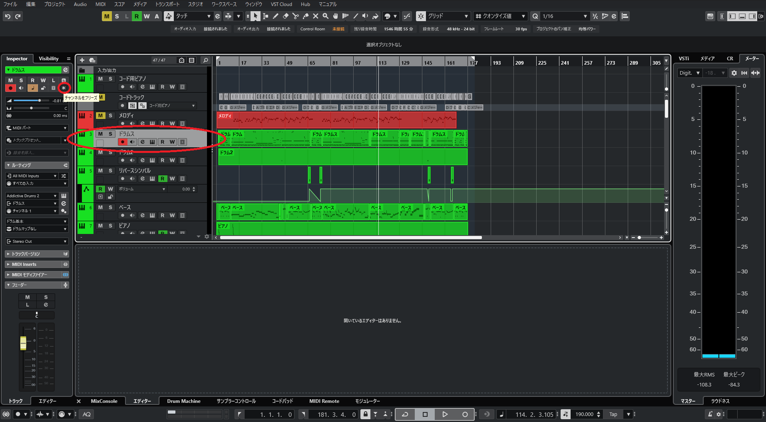Select the Eraser tool in toolbar
This screenshot has height=422, width=766.
[x=285, y=16]
